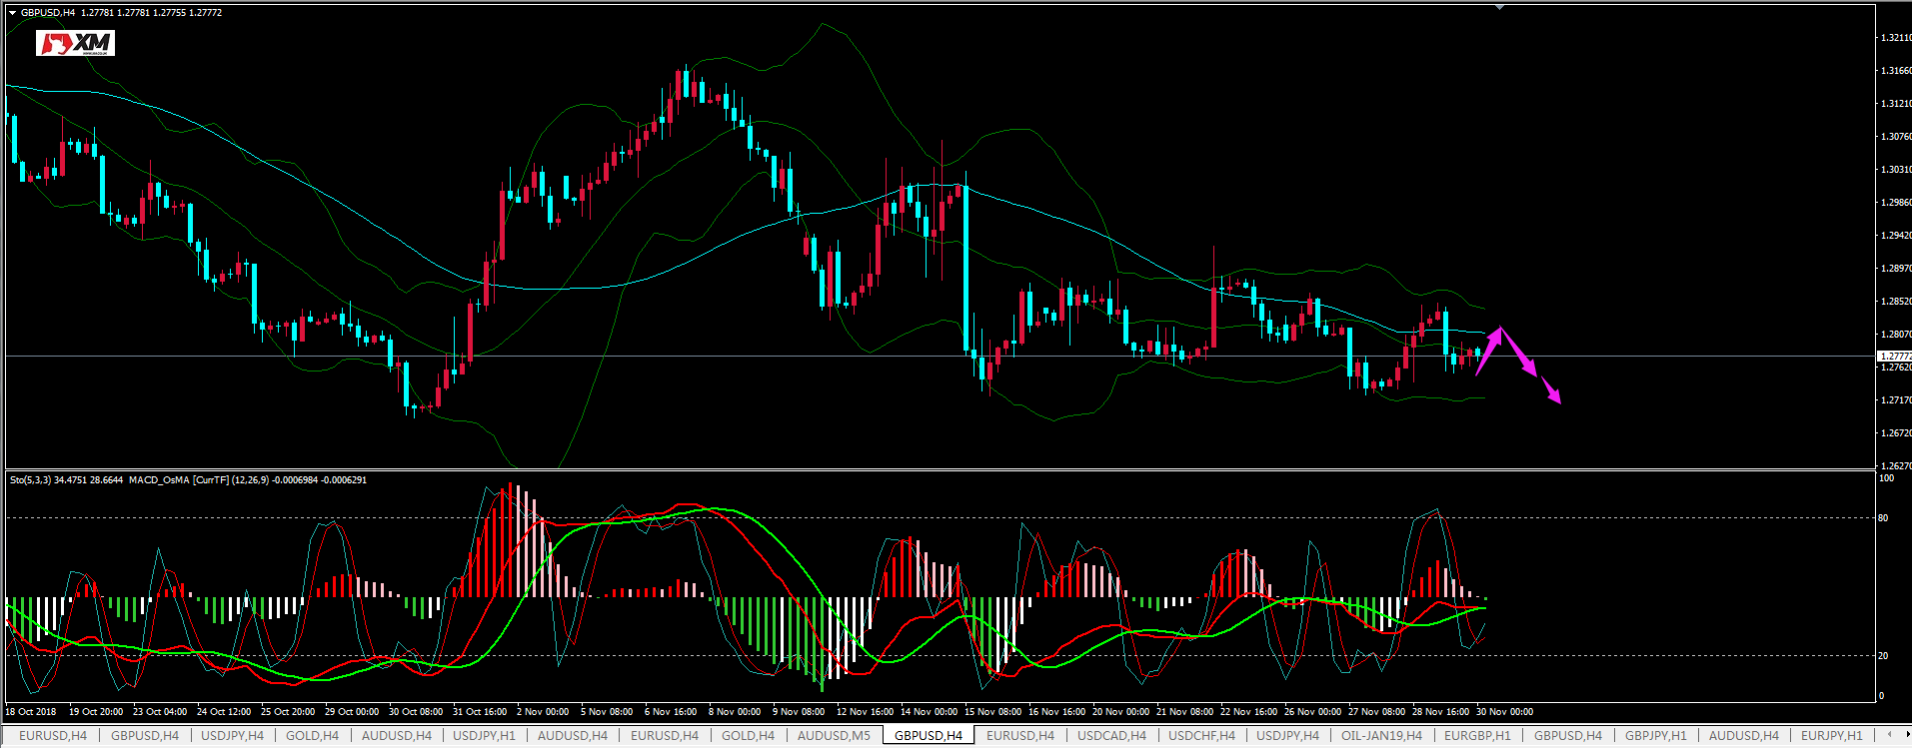The height and width of the screenshot is (748, 1912).
Task: Click the '15 Nov 08:00' time axis label
Action: click(x=992, y=712)
